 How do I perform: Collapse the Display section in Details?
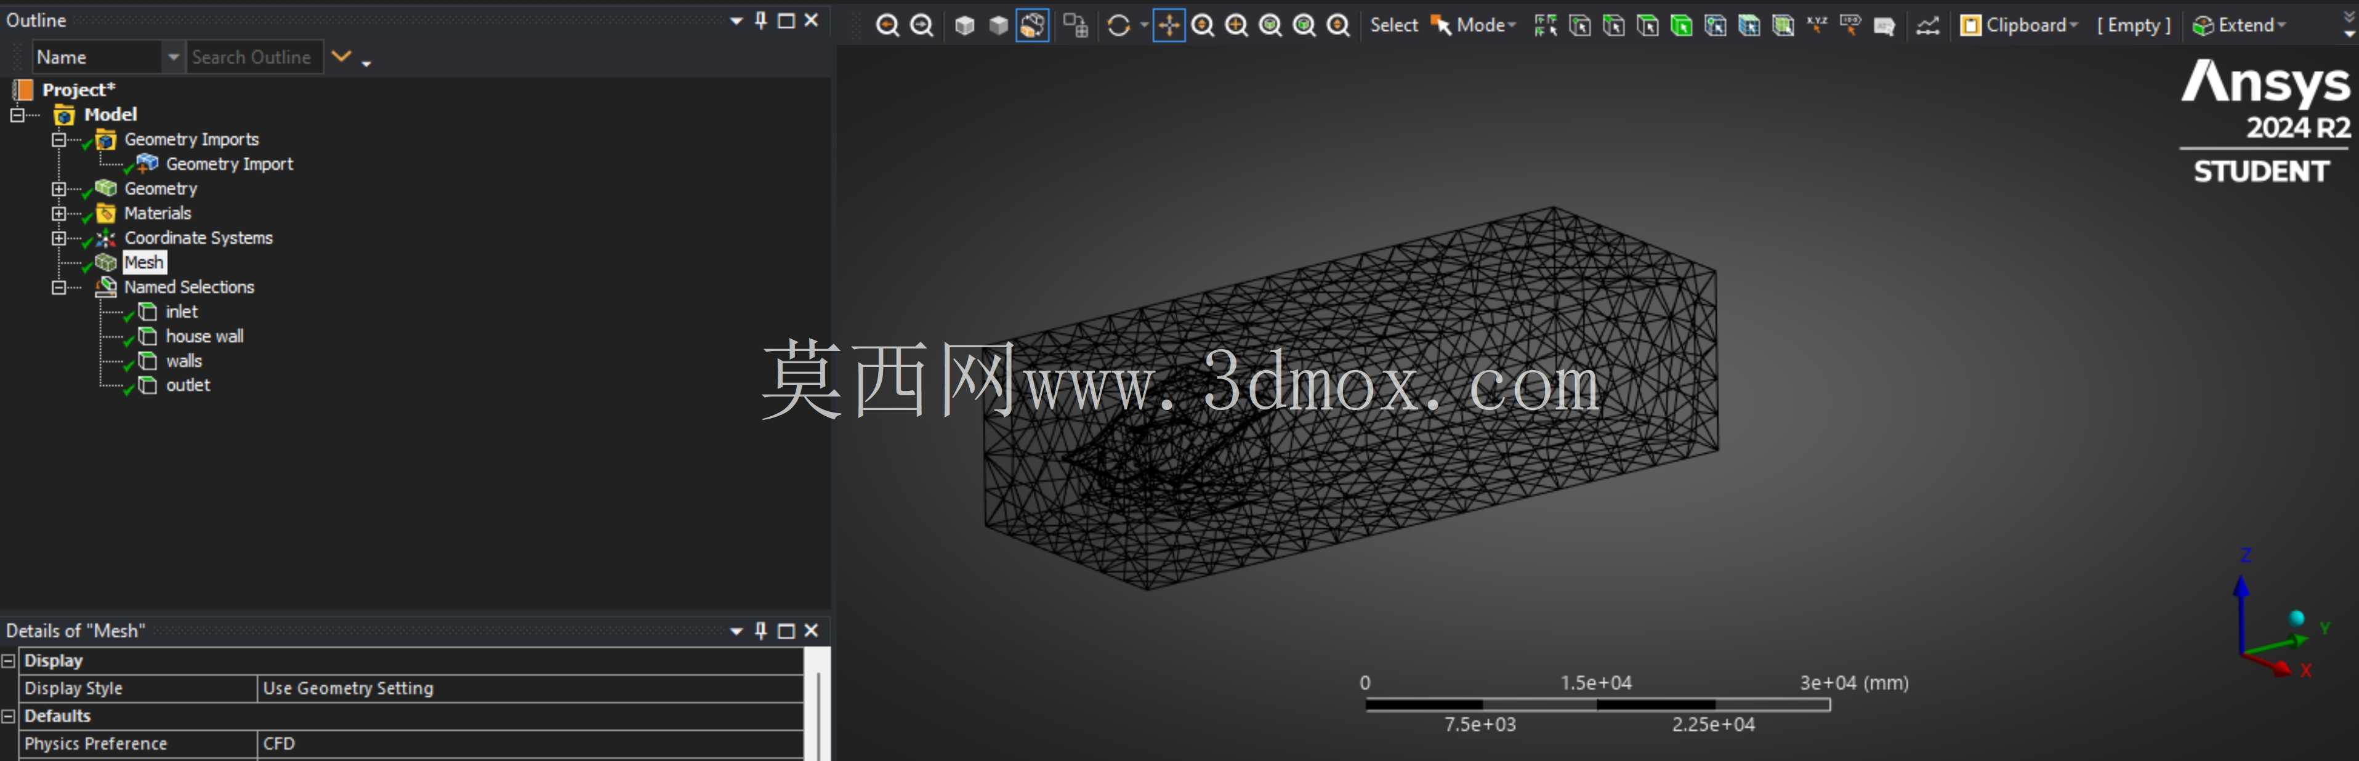pos(8,660)
